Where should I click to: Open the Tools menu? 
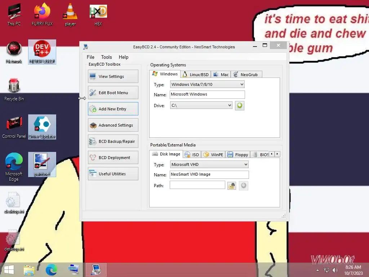[106, 57]
